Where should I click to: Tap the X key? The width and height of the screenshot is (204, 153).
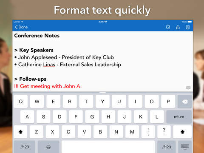tap(52, 132)
